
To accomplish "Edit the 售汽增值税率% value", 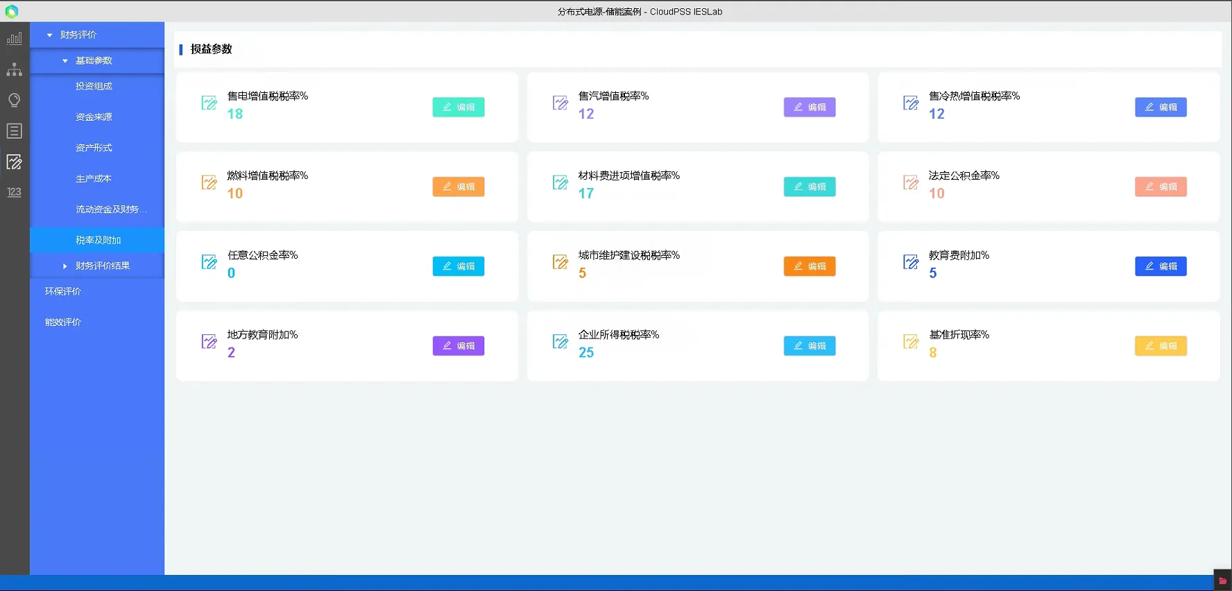I will tap(810, 107).
